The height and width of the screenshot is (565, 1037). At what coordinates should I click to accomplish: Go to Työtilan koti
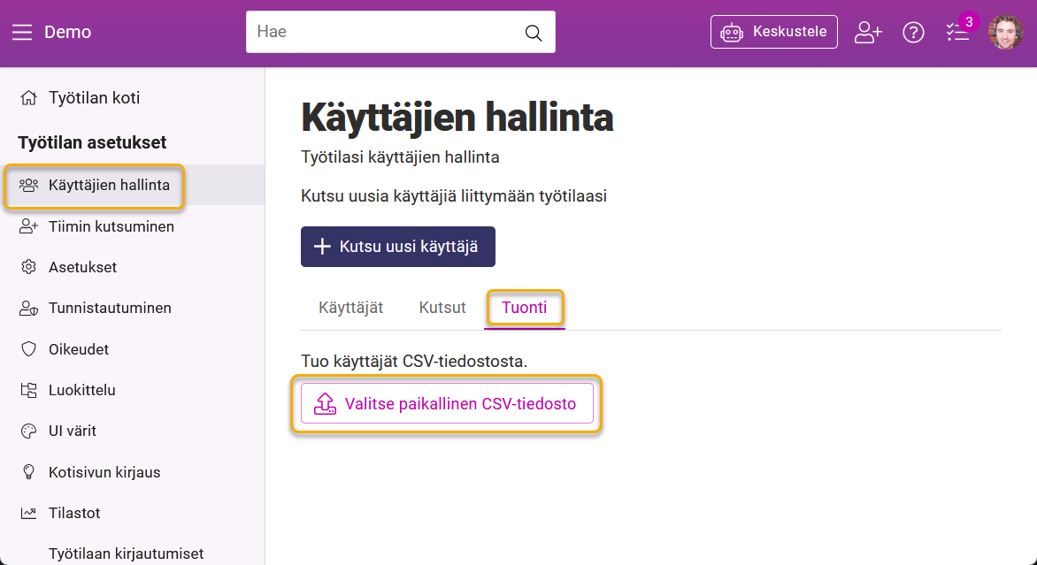click(94, 98)
